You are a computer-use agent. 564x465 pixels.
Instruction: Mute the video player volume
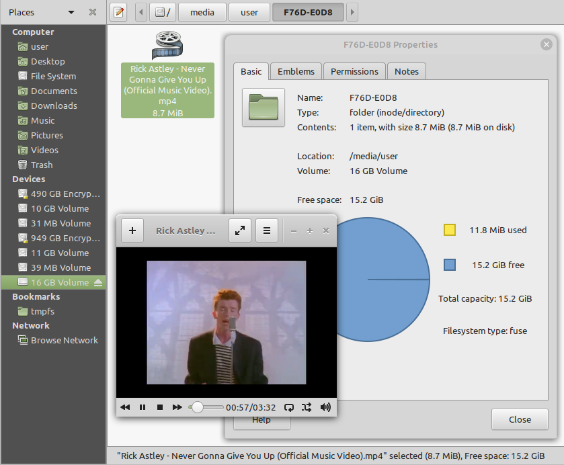325,407
